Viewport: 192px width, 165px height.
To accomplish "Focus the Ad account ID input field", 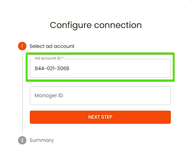I will (100, 68).
